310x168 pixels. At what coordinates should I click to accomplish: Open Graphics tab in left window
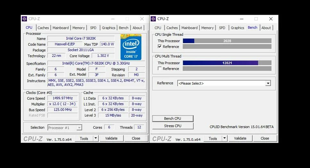[109, 28]
